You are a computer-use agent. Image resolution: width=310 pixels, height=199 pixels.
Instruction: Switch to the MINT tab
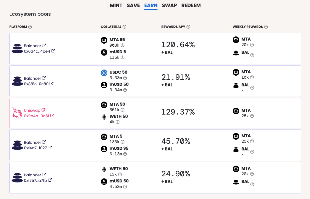(x=116, y=6)
